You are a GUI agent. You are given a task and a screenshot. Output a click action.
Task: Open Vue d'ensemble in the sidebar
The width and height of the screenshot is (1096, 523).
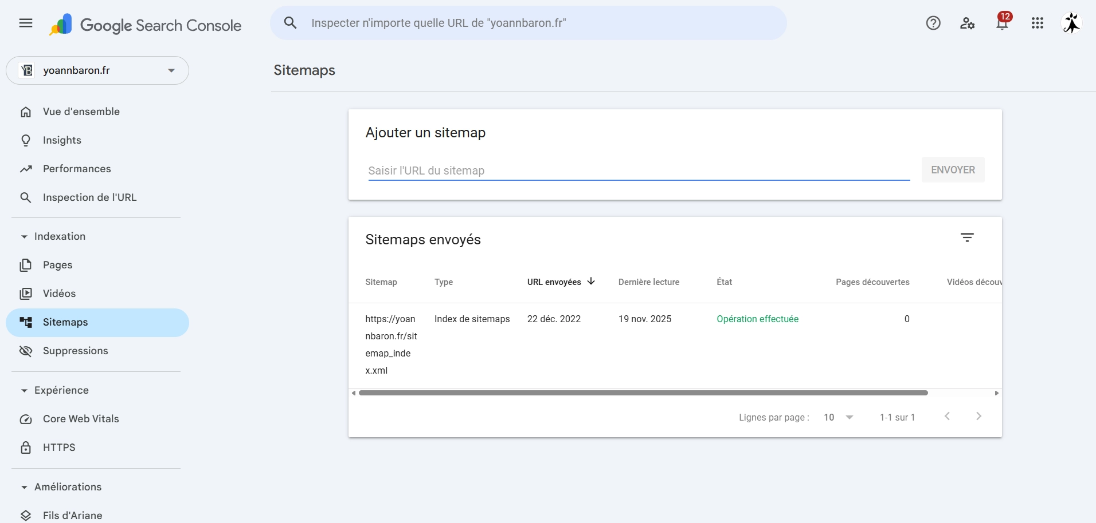tap(97, 112)
